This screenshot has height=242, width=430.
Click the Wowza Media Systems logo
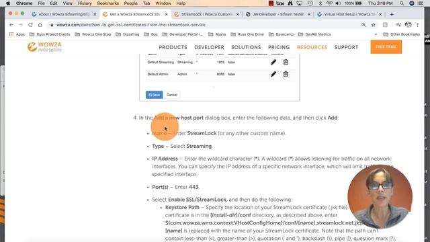[x=44, y=47]
